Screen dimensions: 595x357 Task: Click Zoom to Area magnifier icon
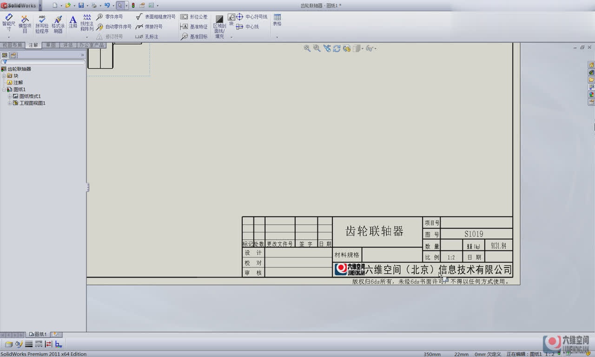coord(317,48)
